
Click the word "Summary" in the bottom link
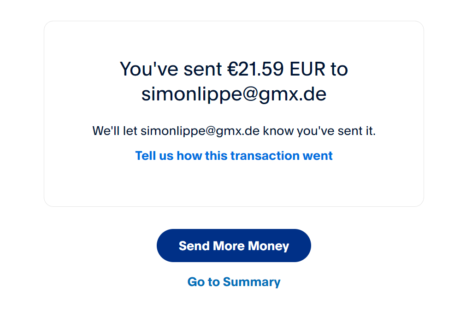pyautogui.click(x=252, y=282)
